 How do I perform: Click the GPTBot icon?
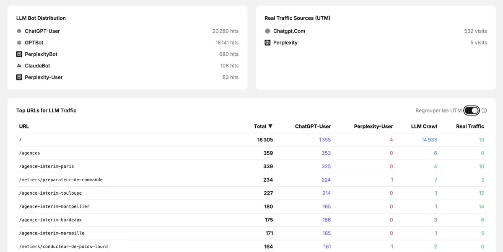coord(19,43)
